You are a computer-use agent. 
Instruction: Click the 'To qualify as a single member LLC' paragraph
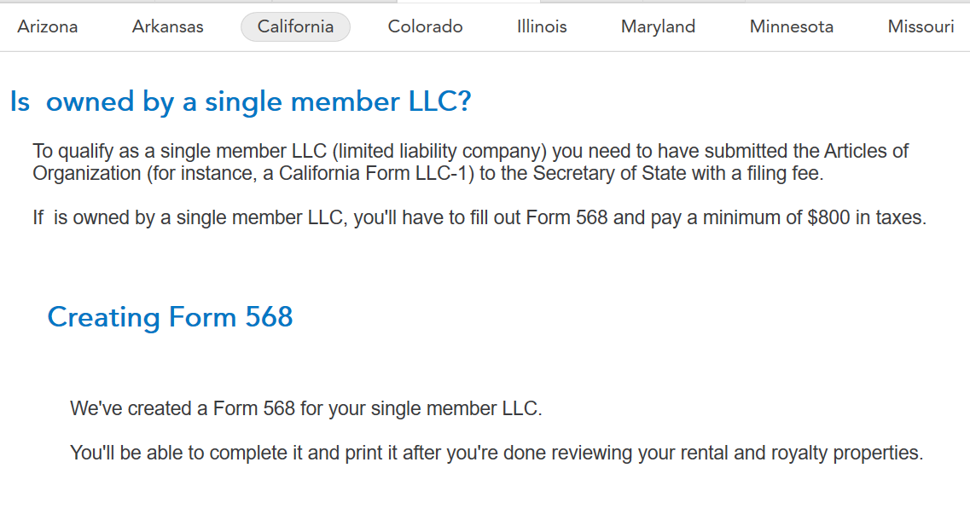pyautogui.click(x=470, y=162)
